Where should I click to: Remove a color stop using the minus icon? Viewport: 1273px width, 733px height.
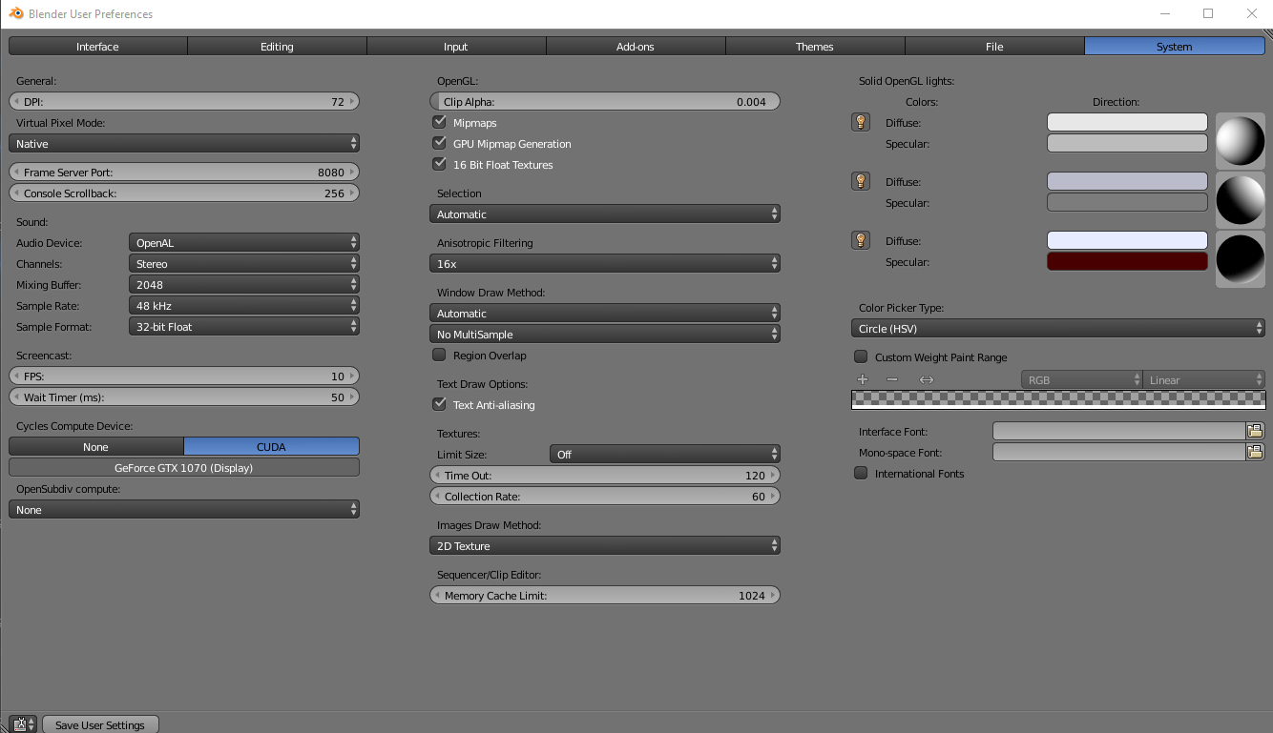pos(892,378)
